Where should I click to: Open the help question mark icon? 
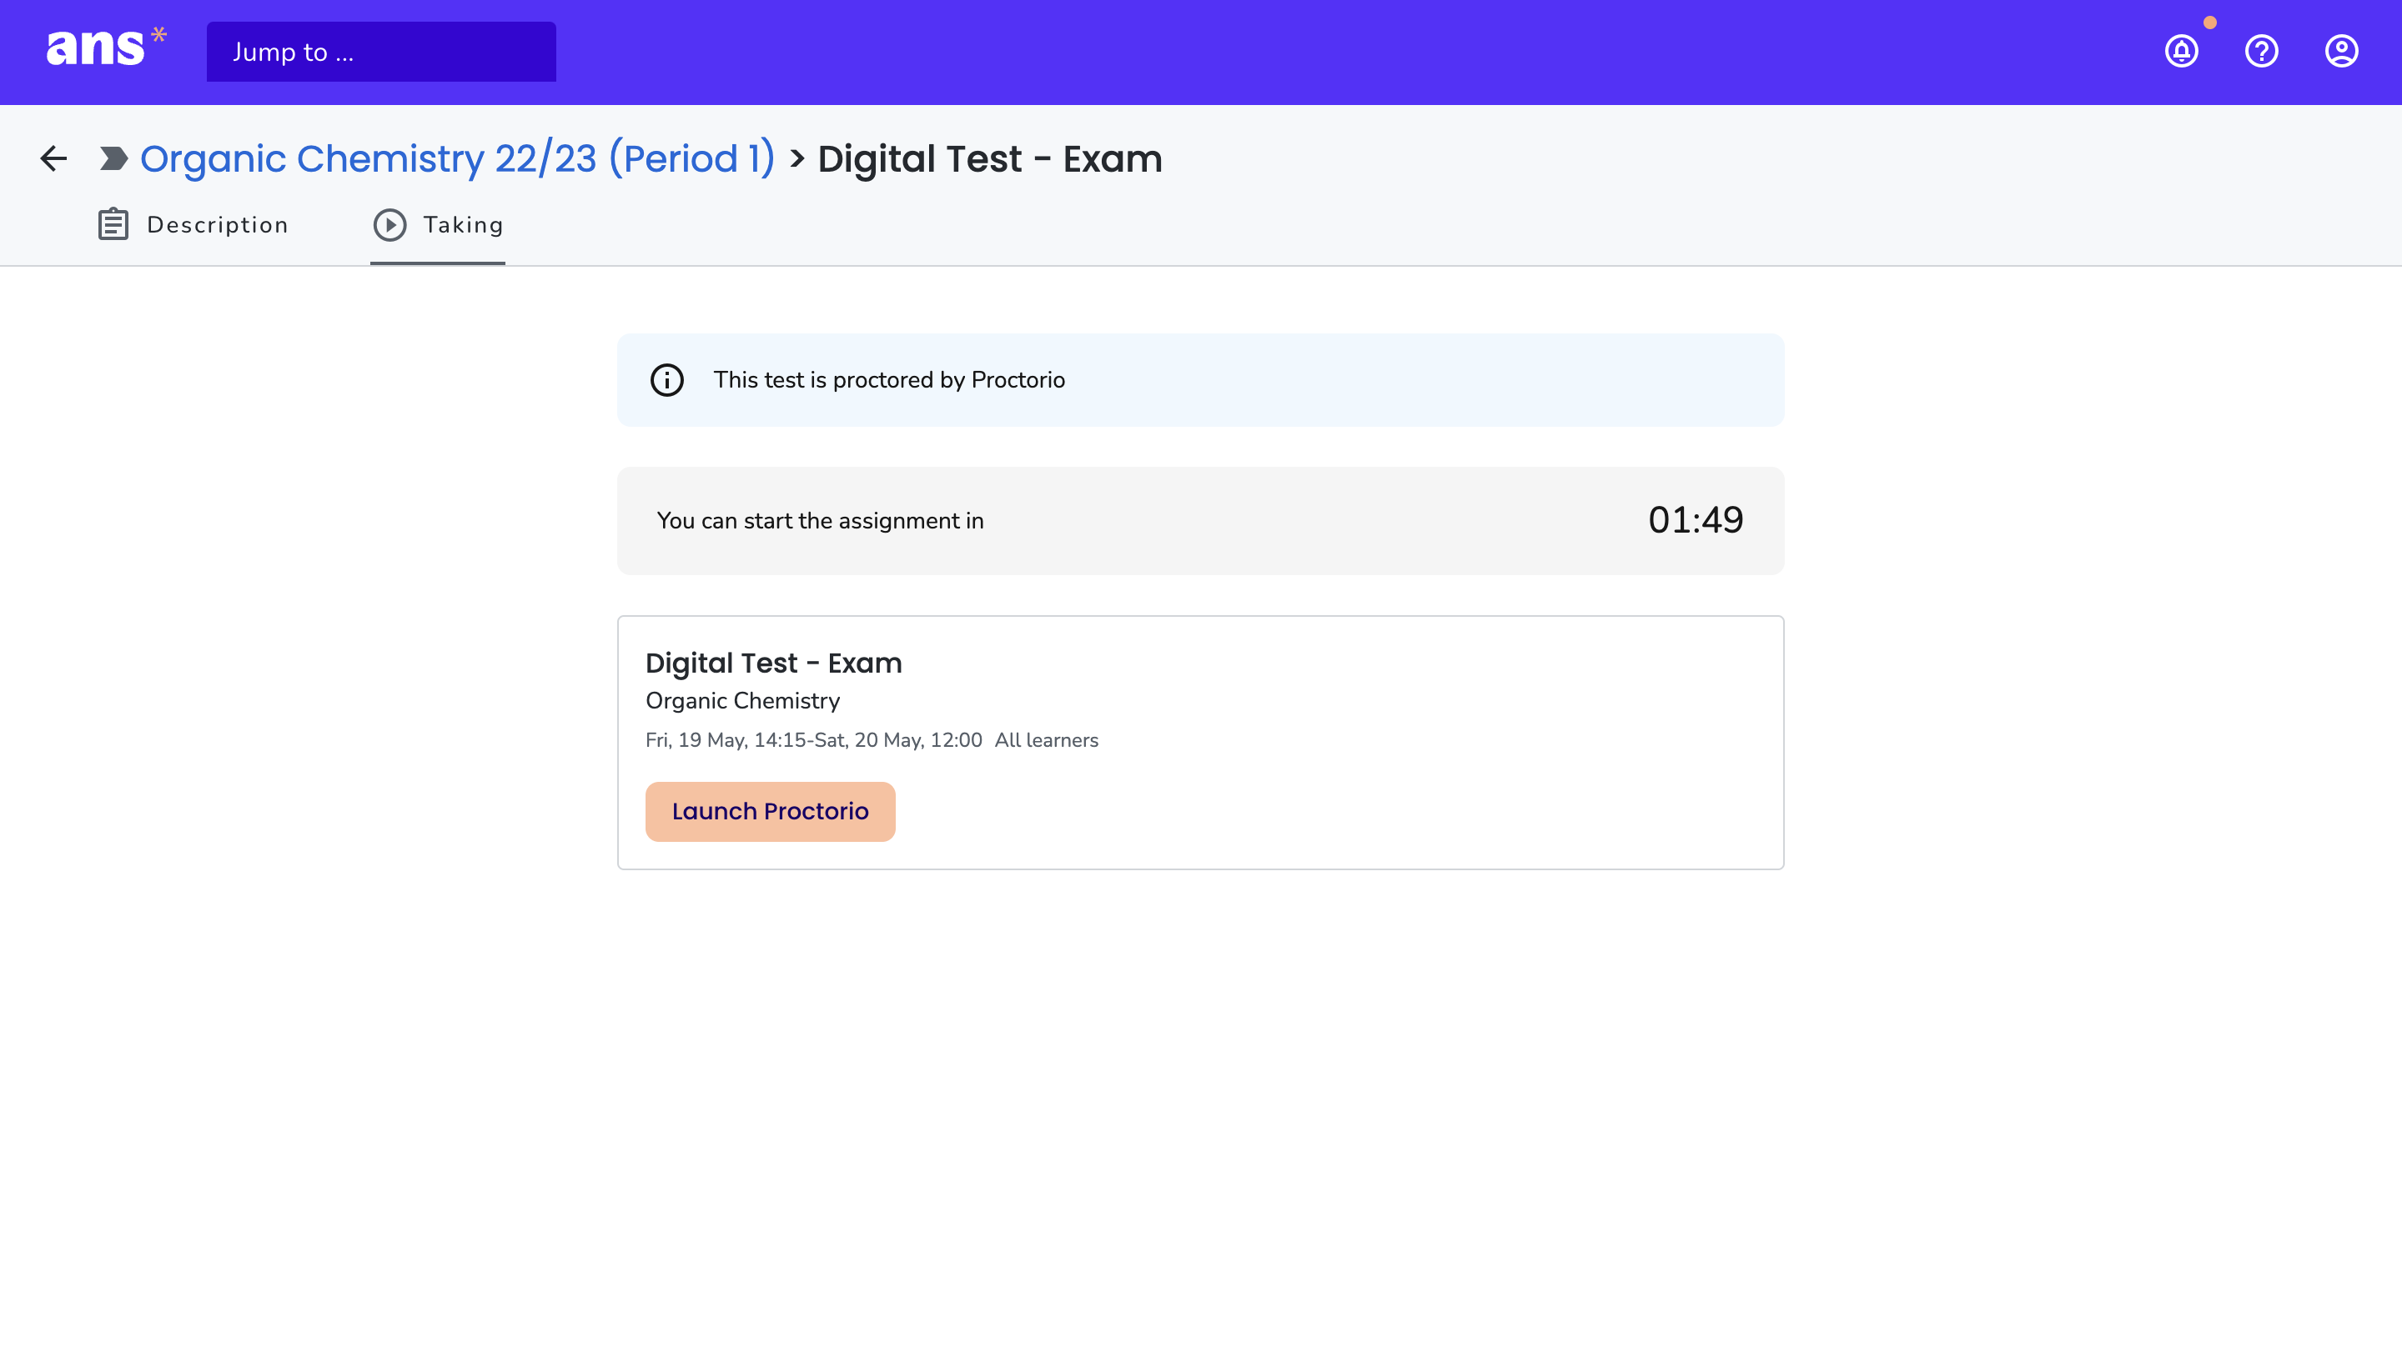pos(2261,51)
